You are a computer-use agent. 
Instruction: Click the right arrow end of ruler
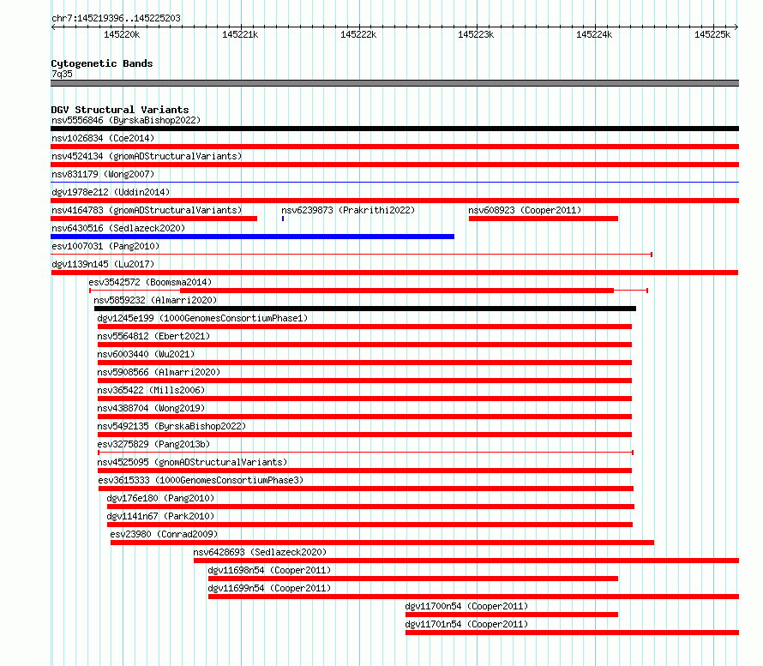736,27
